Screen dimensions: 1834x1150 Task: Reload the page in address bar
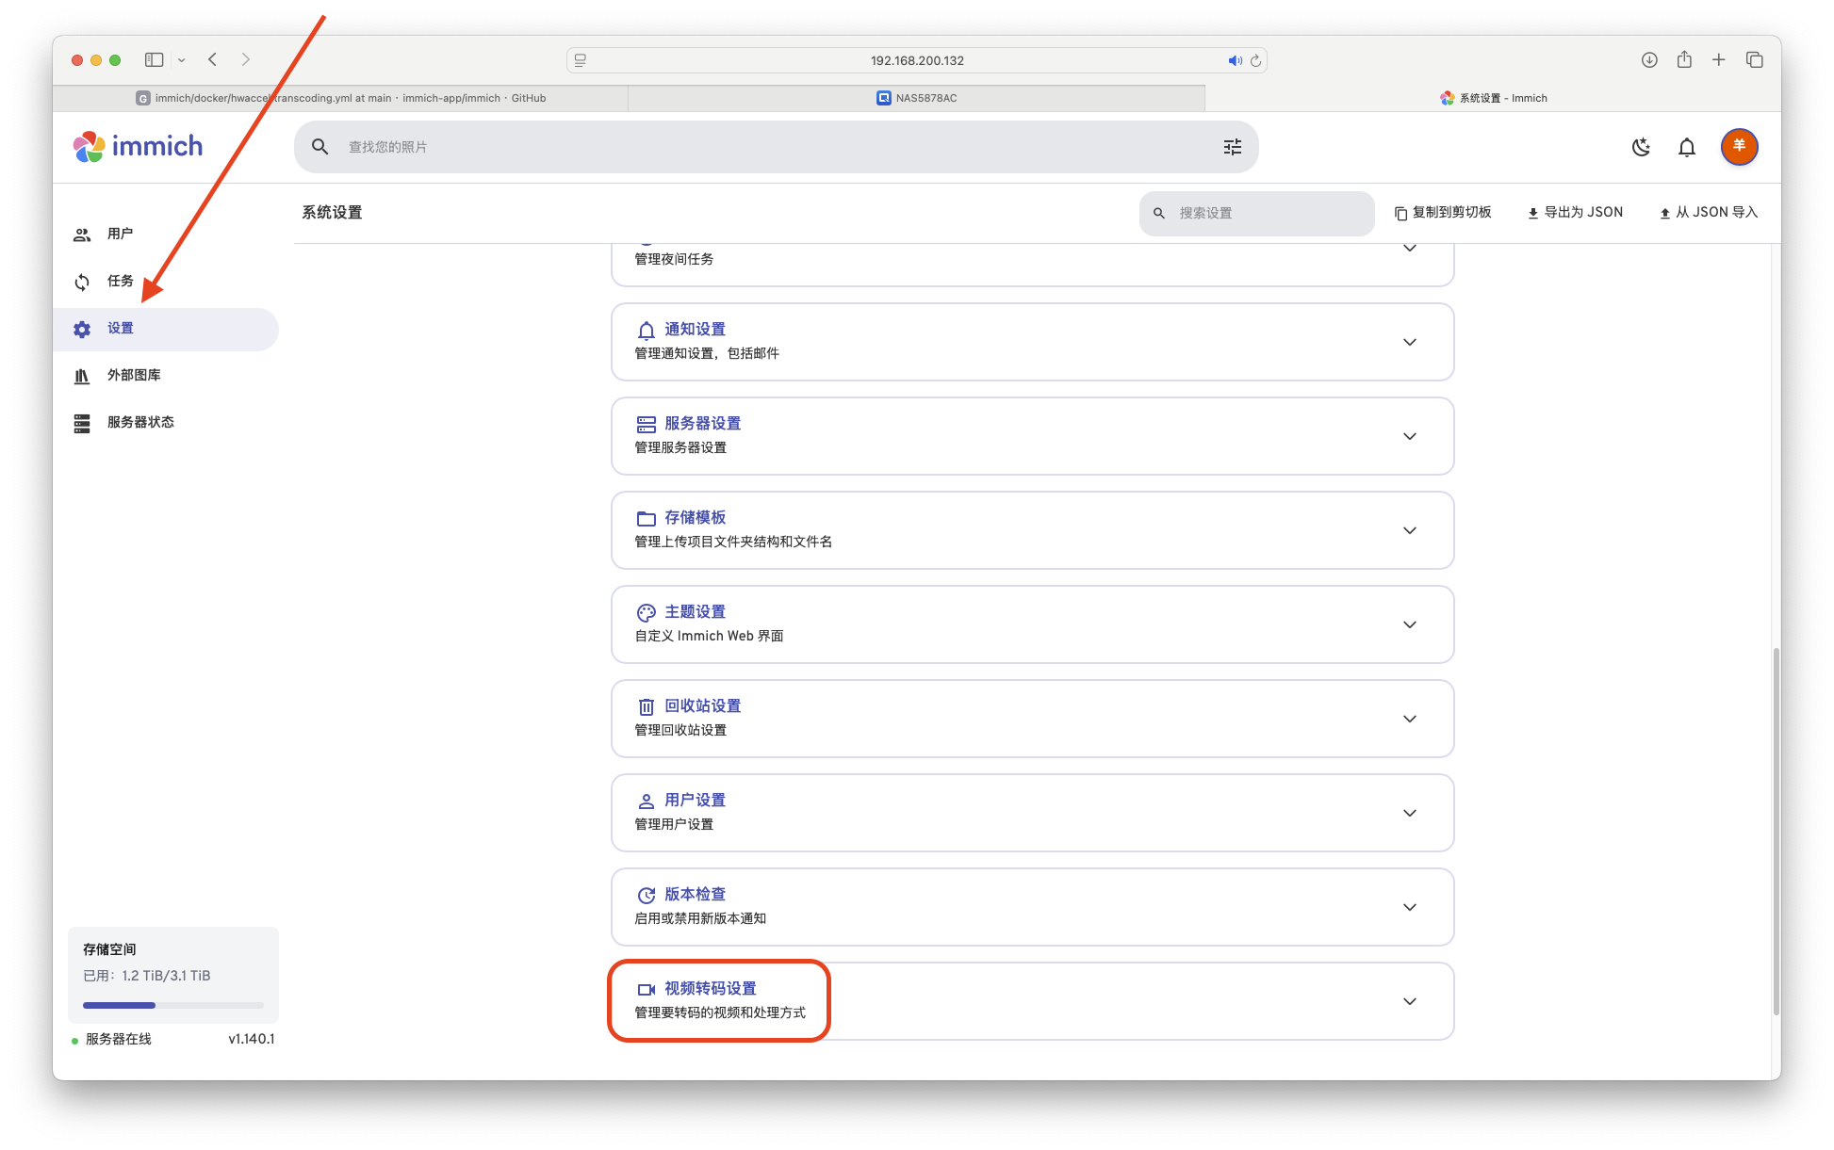(1255, 60)
